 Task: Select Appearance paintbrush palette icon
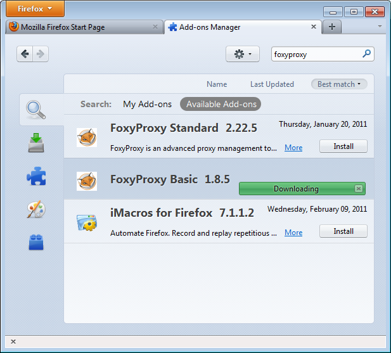tap(37, 209)
